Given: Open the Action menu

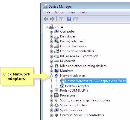Looking at the screenshot, I should pyautogui.click(x=59, y=12).
